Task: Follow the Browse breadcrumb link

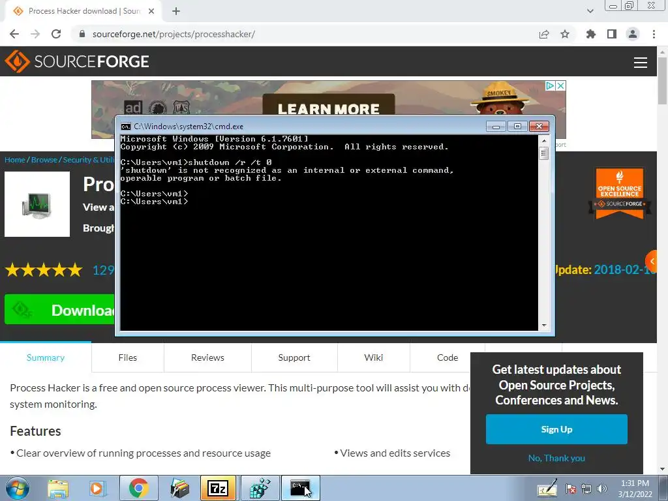Action: 44,160
